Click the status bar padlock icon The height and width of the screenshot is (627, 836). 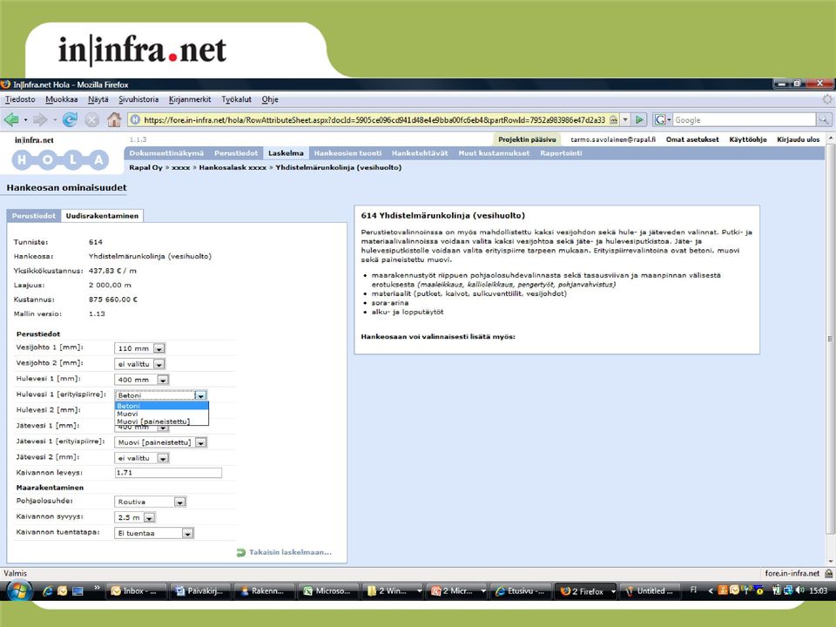coord(828,574)
